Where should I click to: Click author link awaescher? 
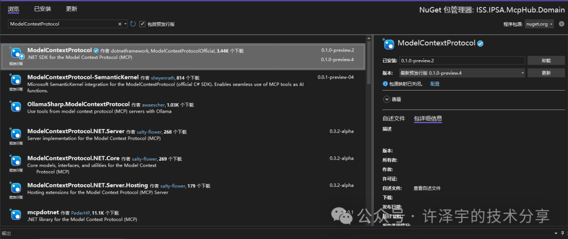point(154,105)
